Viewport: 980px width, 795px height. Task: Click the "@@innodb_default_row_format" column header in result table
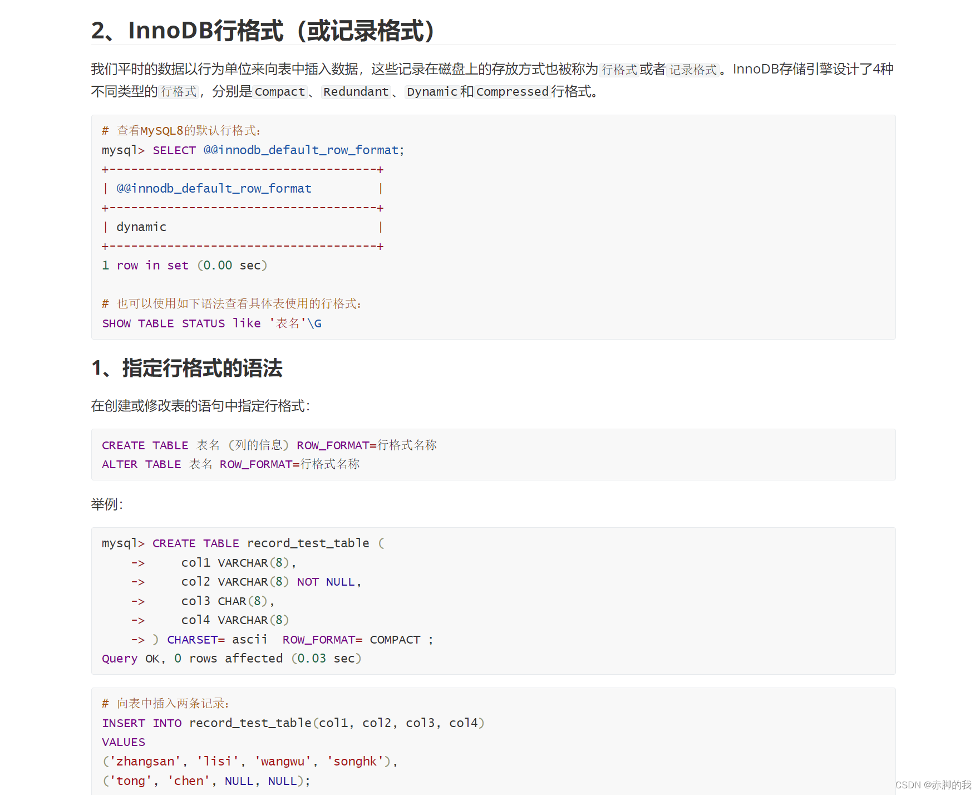[214, 189]
